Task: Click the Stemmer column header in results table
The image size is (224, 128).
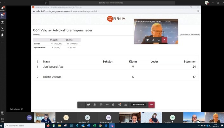Action: point(190,62)
